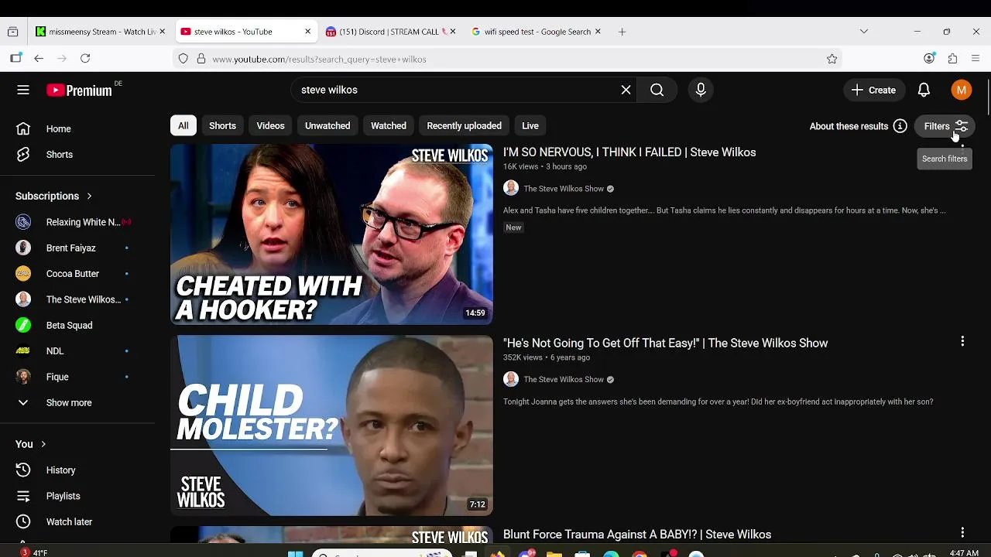Viewport: 991px width, 557px height.
Task: Click the "New" badge on first video
Action: click(513, 227)
